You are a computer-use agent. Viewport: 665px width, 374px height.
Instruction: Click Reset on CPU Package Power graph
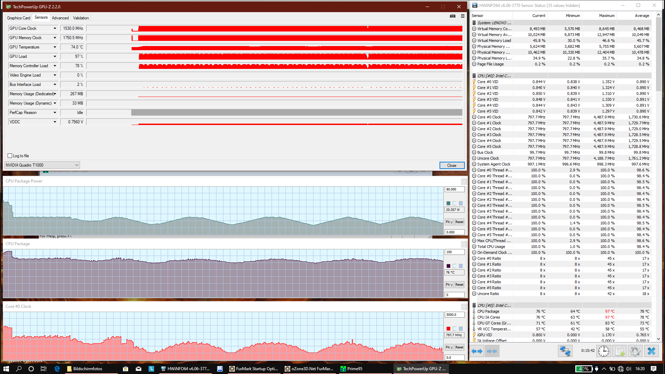click(x=459, y=222)
